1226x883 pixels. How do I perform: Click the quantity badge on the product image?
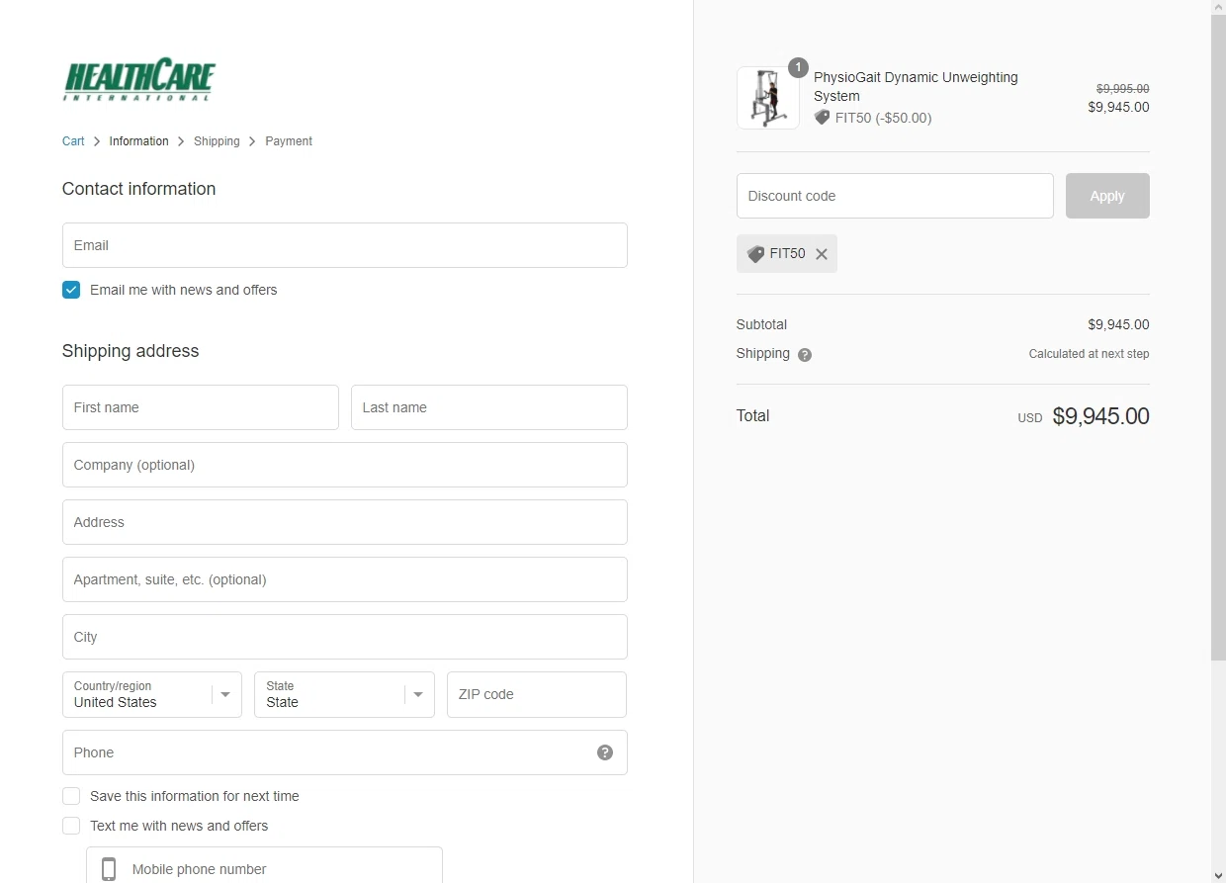[x=798, y=67]
